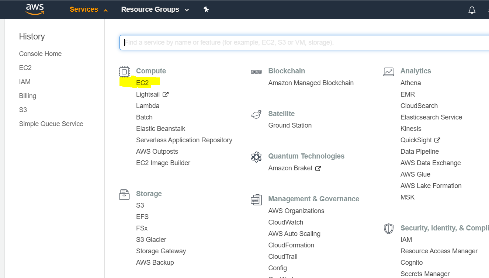Open Billing from History
The width and height of the screenshot is (489, 278).
(x=28, y=96)
